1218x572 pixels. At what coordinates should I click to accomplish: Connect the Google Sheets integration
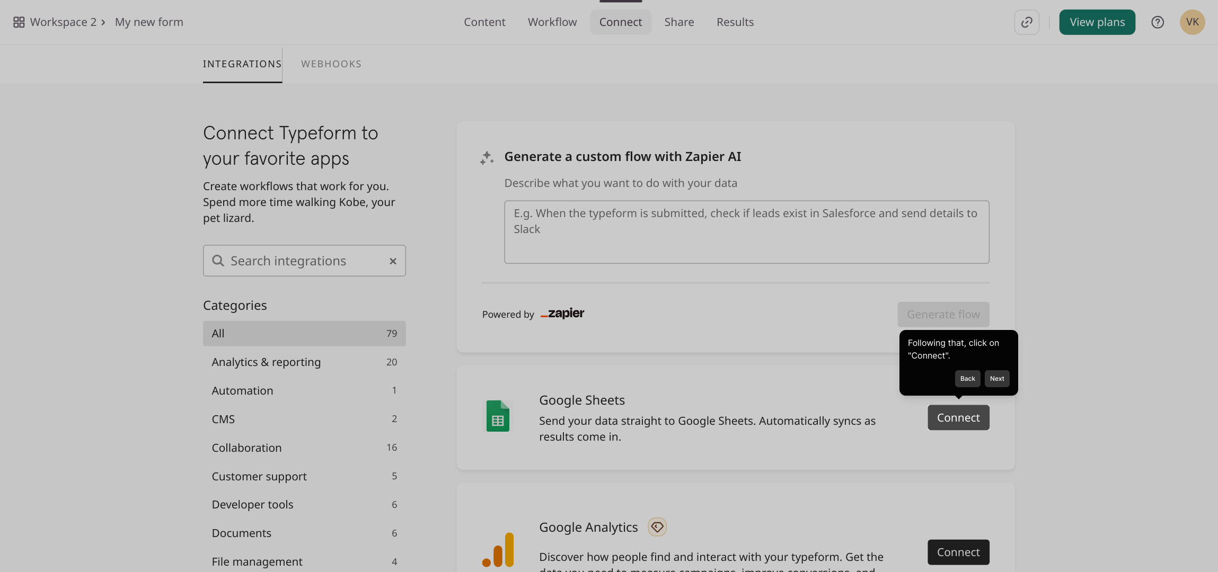(x=958, y=418)
